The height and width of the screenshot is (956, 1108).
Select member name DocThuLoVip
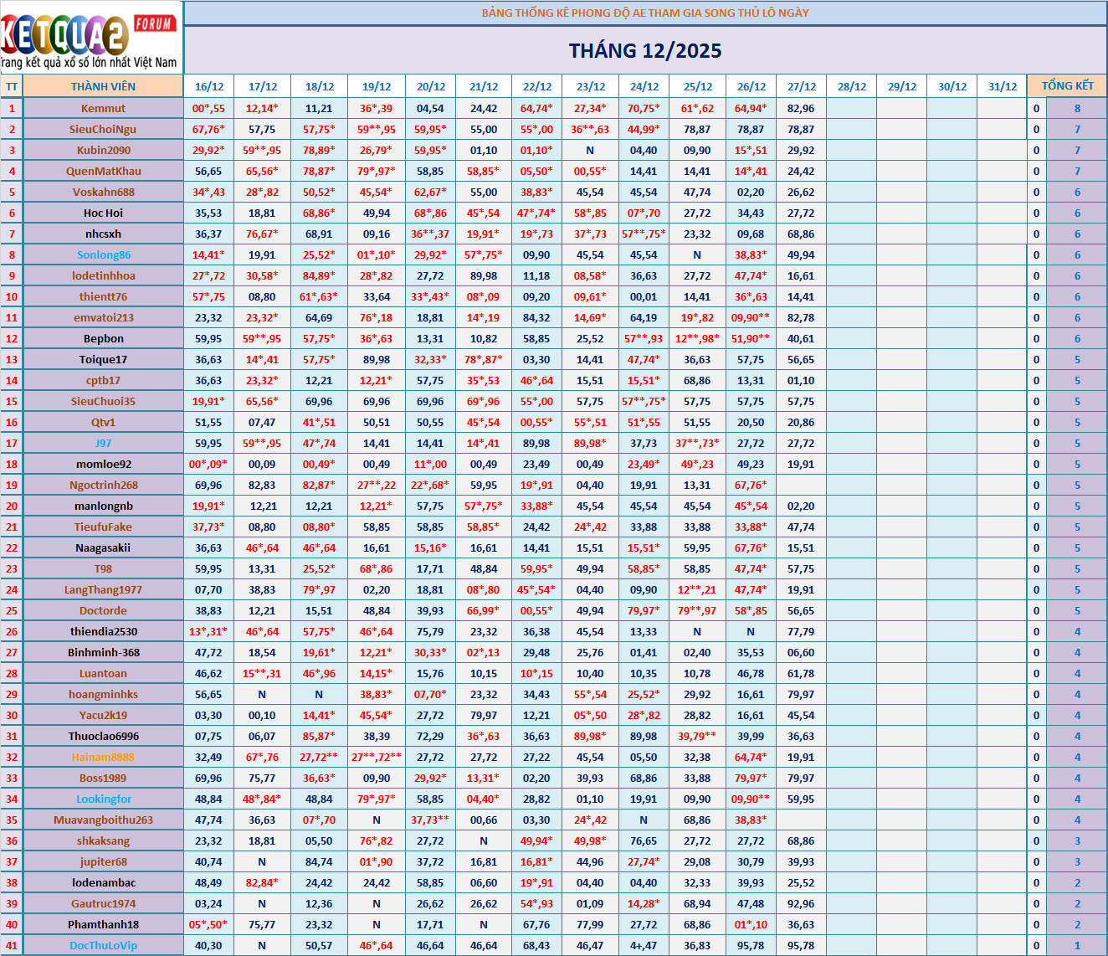pyautogui.click(x=103, y=945)
